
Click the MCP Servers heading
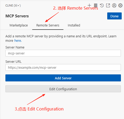(x=17, y=16)
